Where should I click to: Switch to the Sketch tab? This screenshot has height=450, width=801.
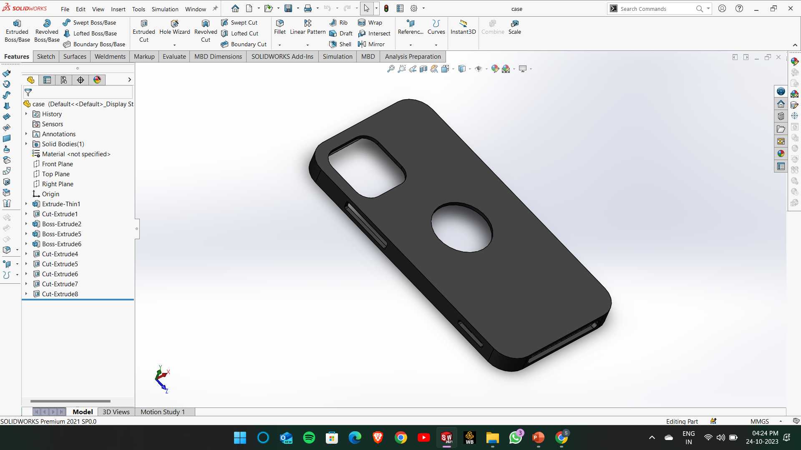pos(46,57)
